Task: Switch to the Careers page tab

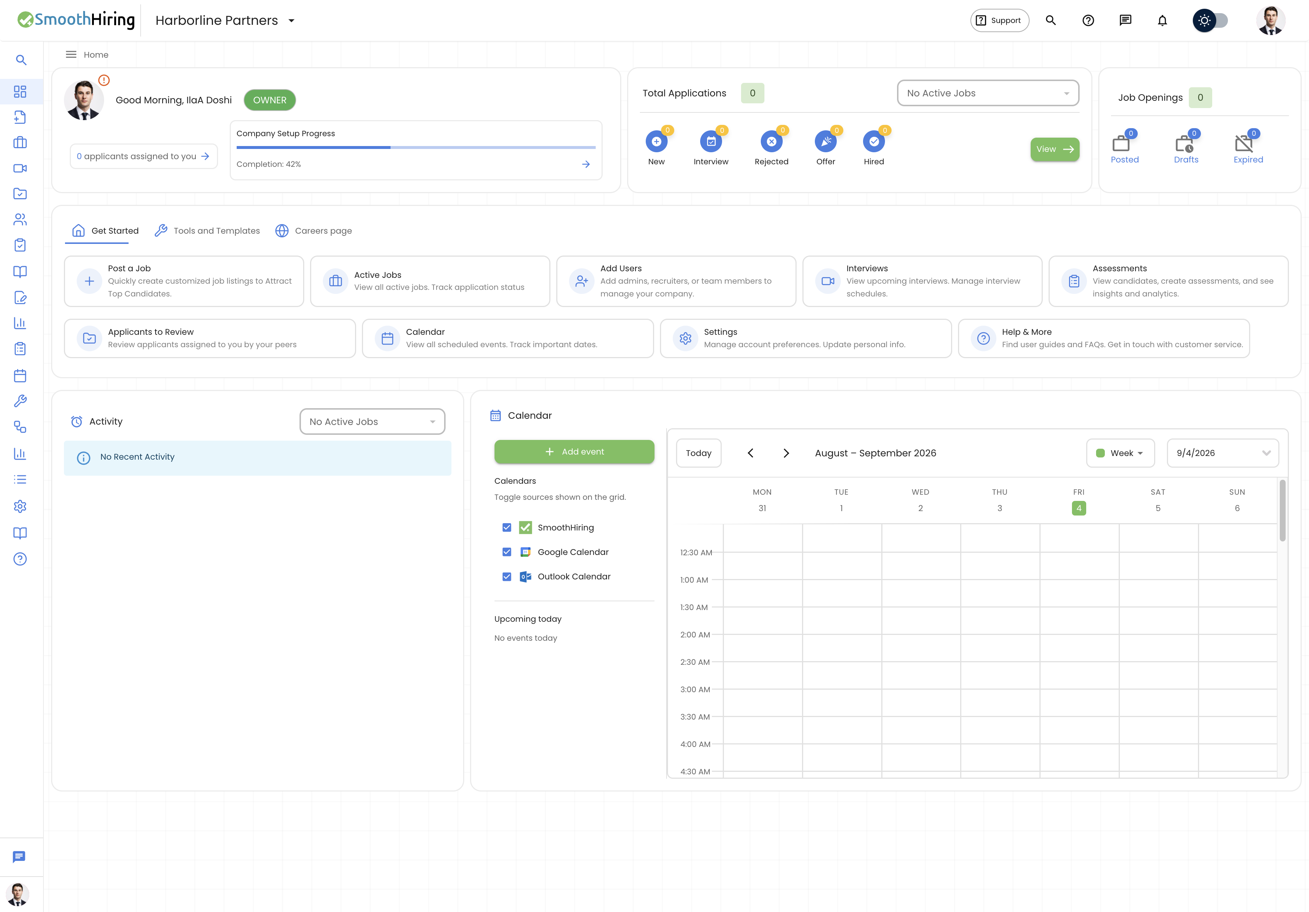Action: [x=314, y=230]
